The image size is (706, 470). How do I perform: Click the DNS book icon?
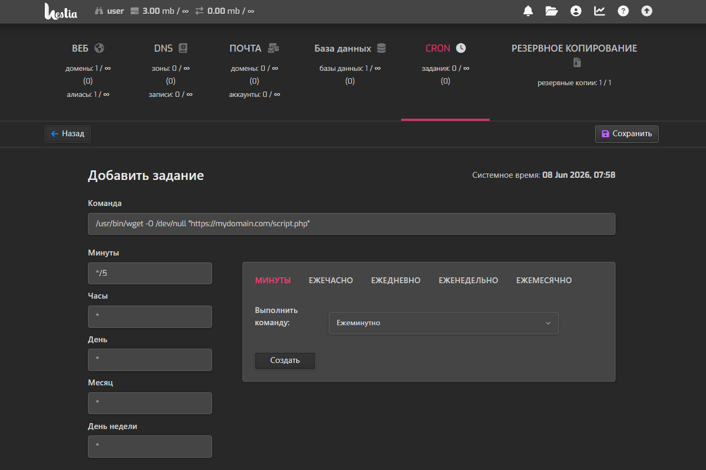pos(183,48)
